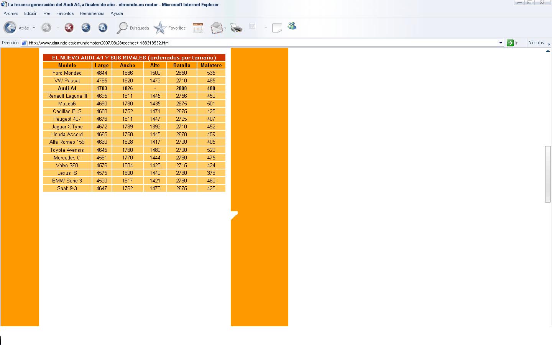Open the Ayuda menu
The image size is (552, 345).
(117, 13)
